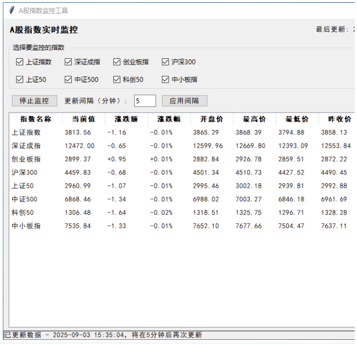Uncheck the 上证指数 checkbox
The image size is (357, 345).
click(x=20, y=62)
